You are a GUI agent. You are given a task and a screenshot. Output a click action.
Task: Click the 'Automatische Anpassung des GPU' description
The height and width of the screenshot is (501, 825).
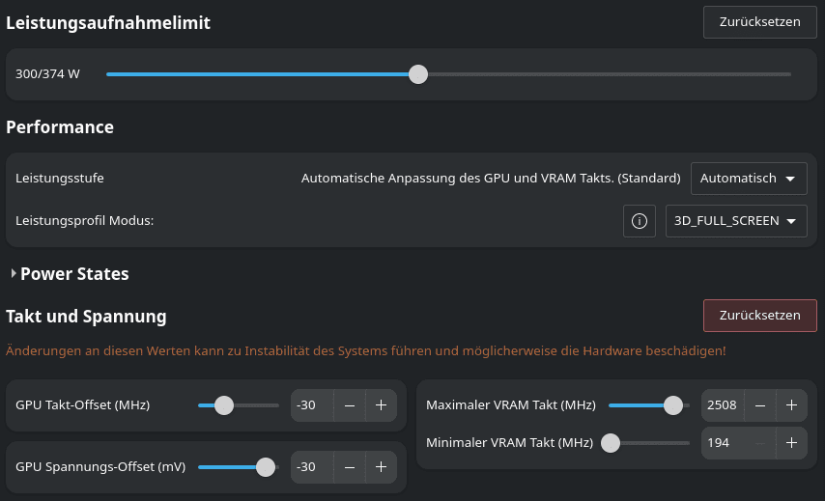[x=491, y=179]
